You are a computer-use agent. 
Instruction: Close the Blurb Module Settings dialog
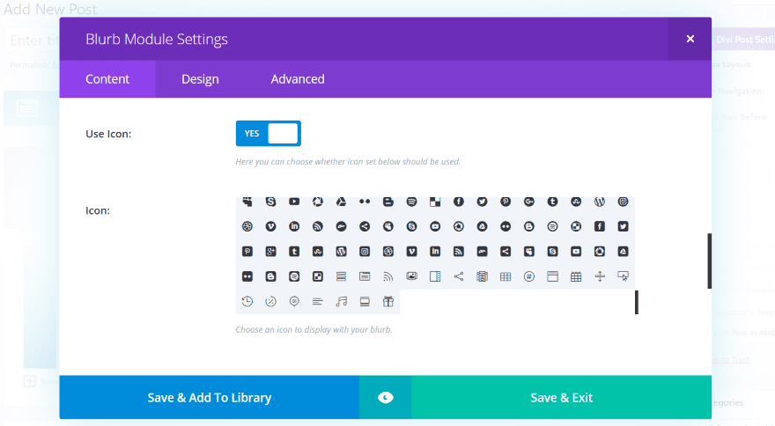[x=690, y=39]
